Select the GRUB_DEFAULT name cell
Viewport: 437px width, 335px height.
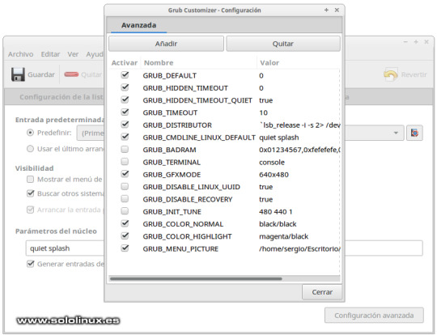point(169,75)
